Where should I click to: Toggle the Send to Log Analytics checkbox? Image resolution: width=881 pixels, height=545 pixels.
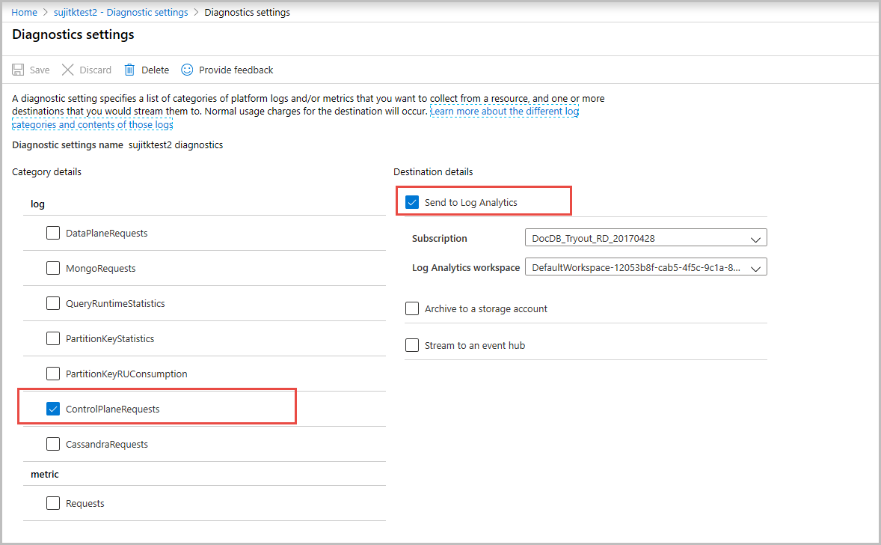(x=412, y=202)
